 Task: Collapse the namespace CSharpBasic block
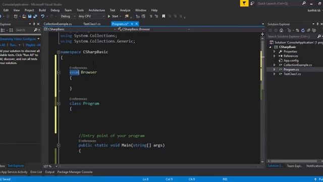pyautogui.click(x=59, y=52)
